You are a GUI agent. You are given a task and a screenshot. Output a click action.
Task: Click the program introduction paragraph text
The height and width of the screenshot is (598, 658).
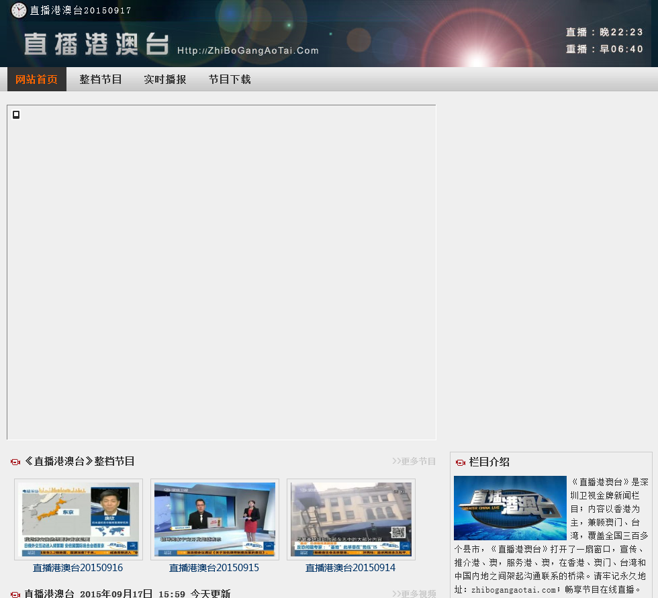[551, 536]
